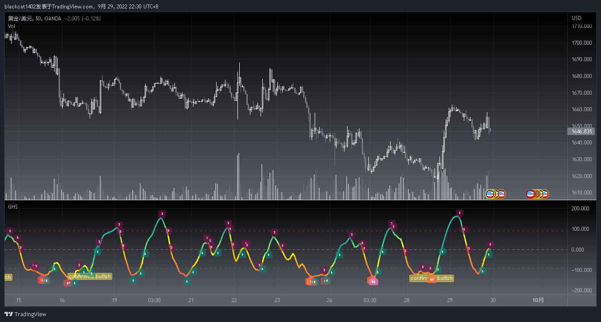Click the 1670.000 price axis label
The image size is (601, 322).
[x=582, y=93]
